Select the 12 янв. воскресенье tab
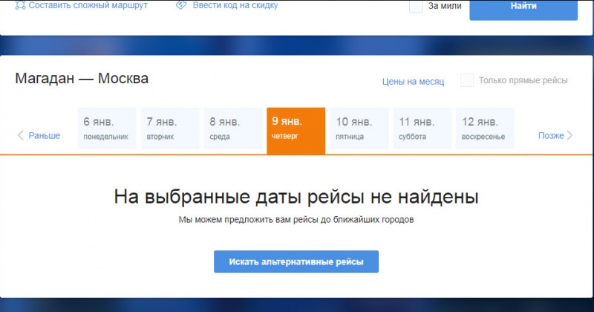Screen dimensions: 594x312 (x=485, y=129)
